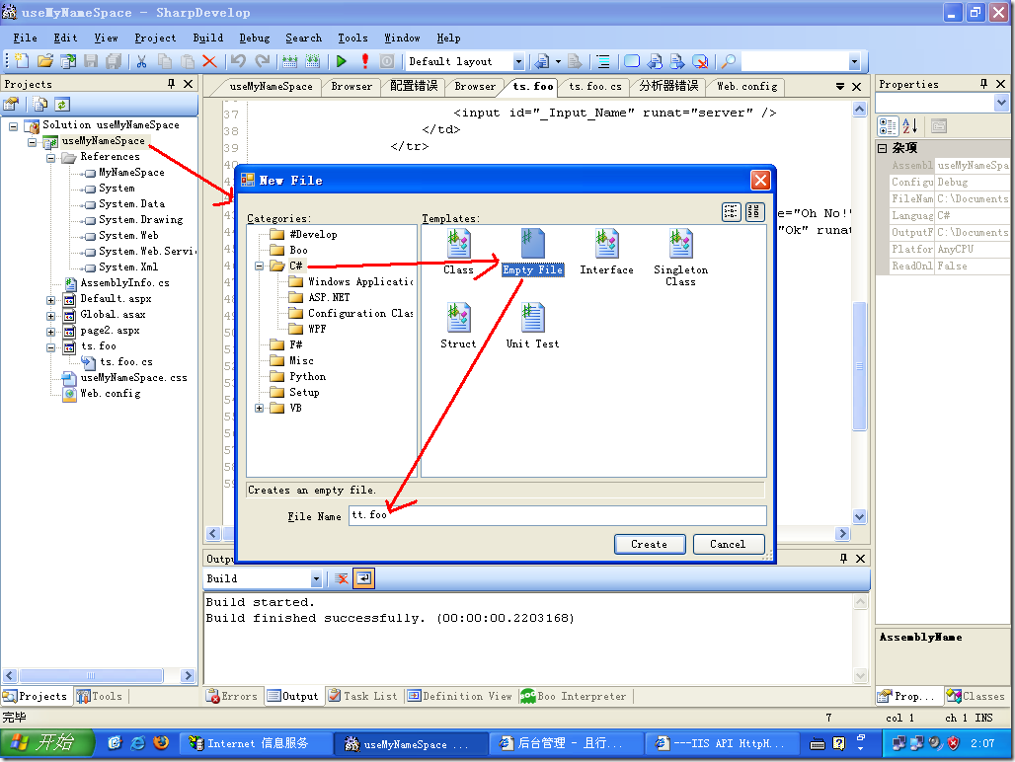The image size is (1015, 762).
Task: Open the Build output source dropdown
Action: click(x=316, y=579)
